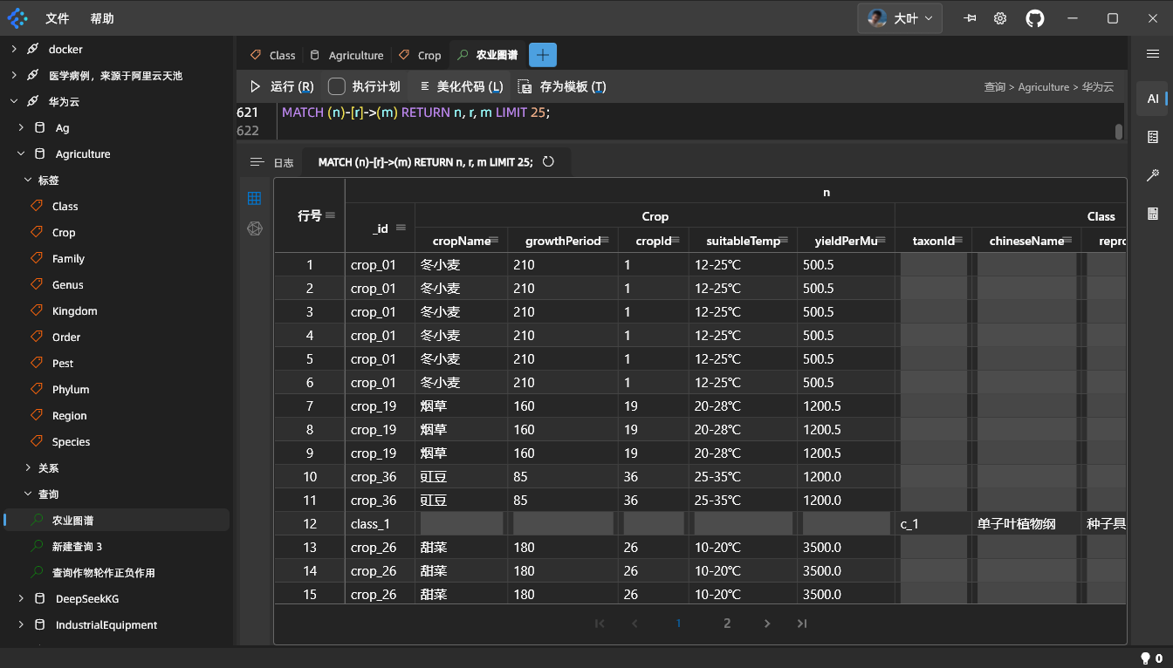Open the AI panel in right sidebar
The height and width of the screenshot is (668, 1173).
pyautogui.click(x=1152, y=99)
